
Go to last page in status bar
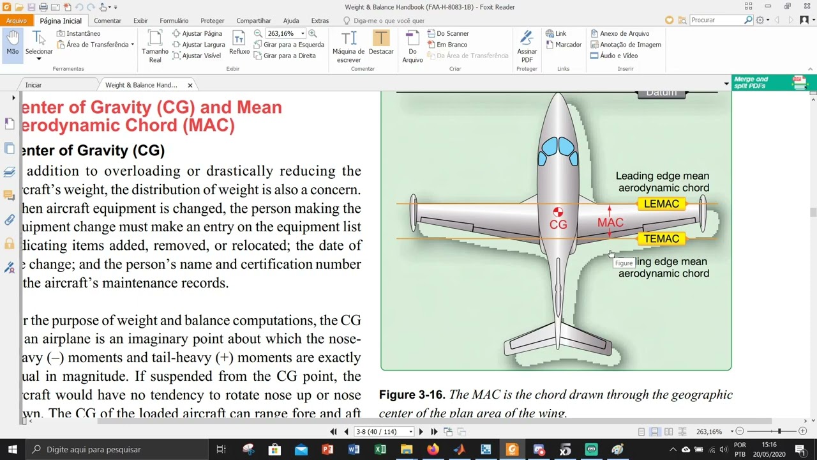(x=434, y=432)
